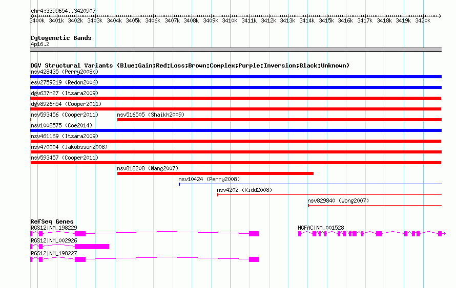Click the Cytogenetic Bands track title
The image size is (456, 288).
coord(61,38)
